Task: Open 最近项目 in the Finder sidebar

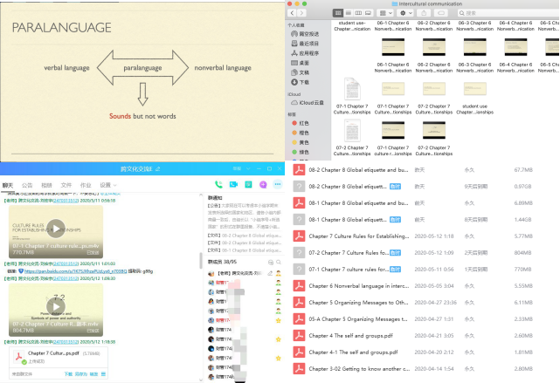Action: coord(305,44)
